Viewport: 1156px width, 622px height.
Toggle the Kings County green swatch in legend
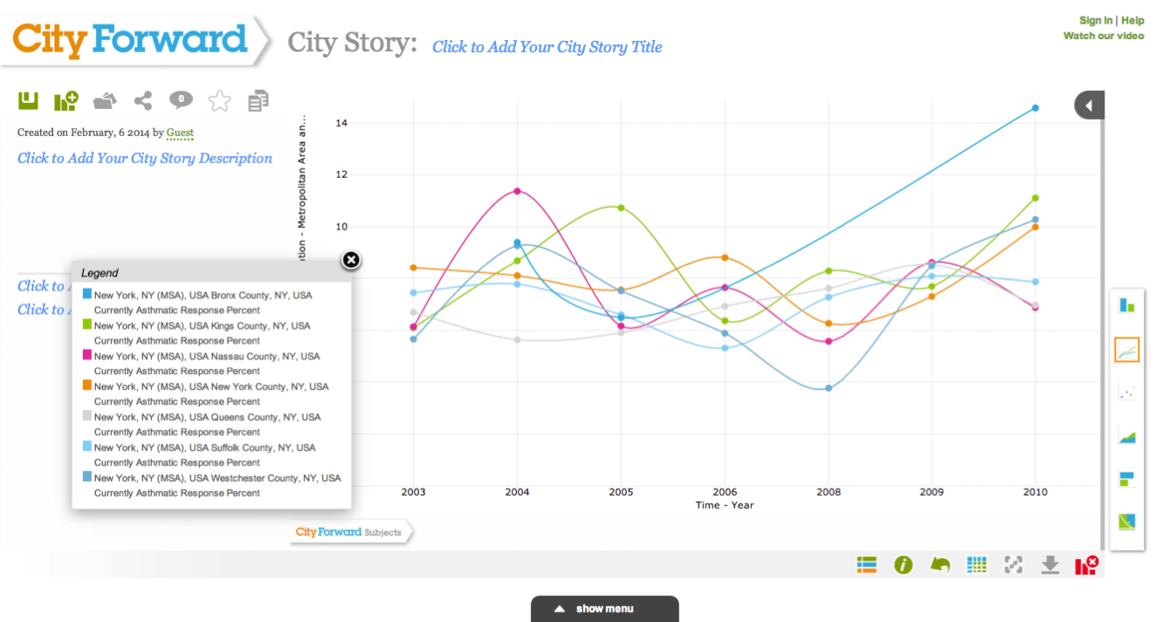86,325
